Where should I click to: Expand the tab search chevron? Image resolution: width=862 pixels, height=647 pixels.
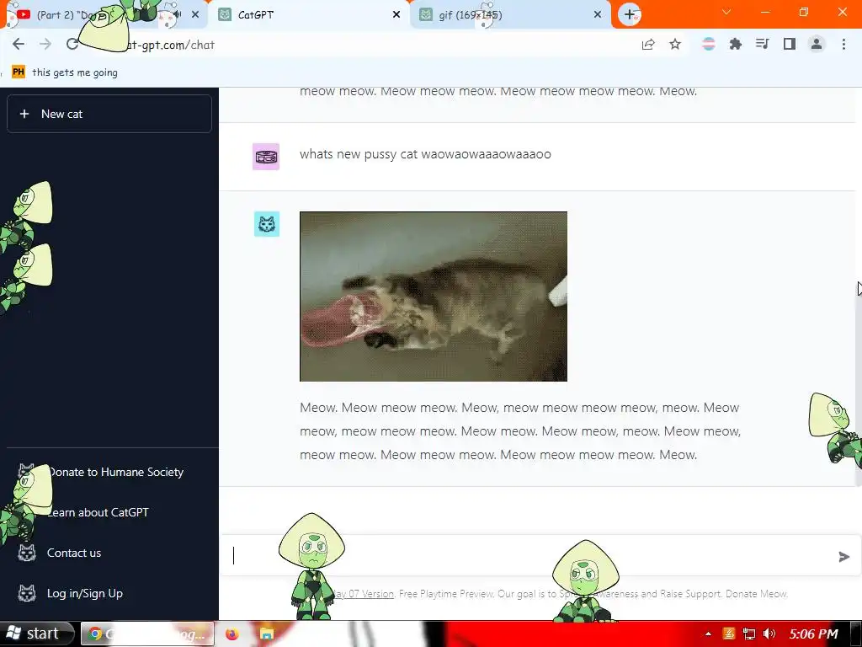(x=726, y=12)
